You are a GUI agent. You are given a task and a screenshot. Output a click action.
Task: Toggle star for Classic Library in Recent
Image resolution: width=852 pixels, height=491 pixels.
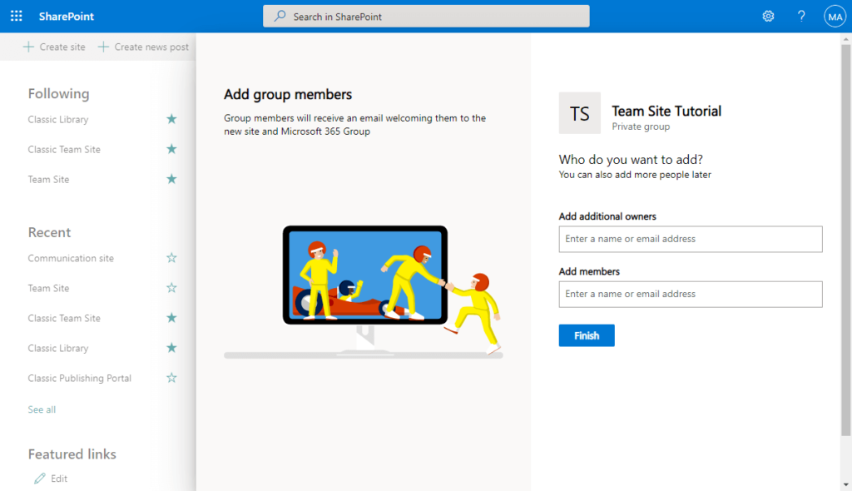[171, 348]
